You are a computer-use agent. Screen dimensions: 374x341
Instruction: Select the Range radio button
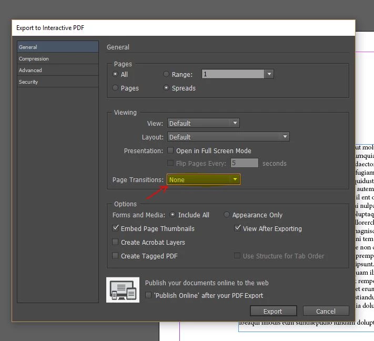[166, 74]
